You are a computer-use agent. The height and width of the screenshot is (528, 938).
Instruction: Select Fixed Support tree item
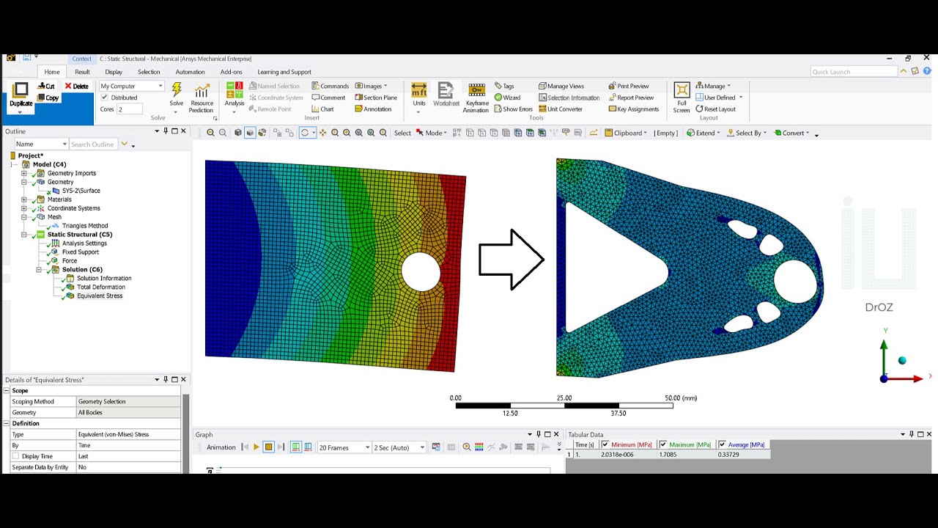pyautogui.click(x=80, y=252)
